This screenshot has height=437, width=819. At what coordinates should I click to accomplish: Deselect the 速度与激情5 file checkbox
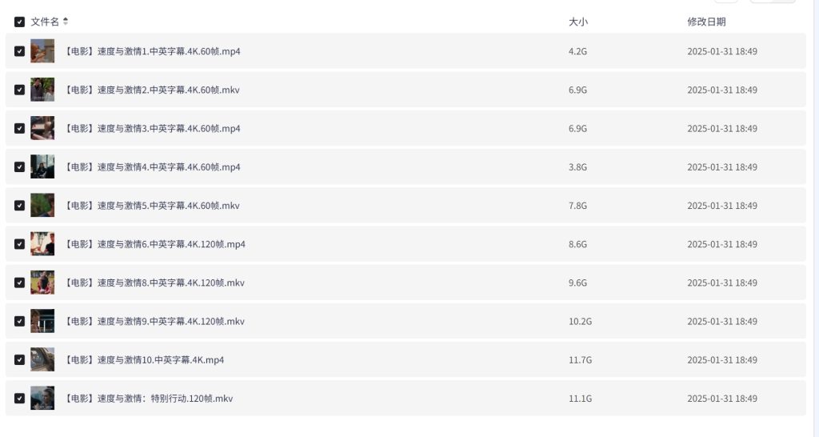tap(19, 206)
